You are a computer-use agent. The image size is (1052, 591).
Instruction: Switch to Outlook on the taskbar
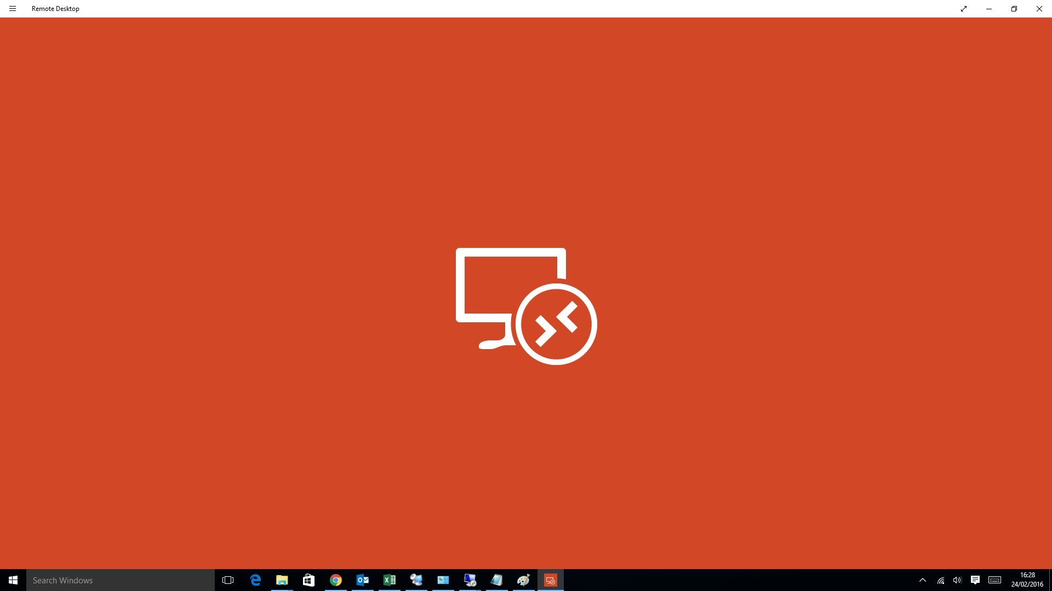tap(363, 580)
